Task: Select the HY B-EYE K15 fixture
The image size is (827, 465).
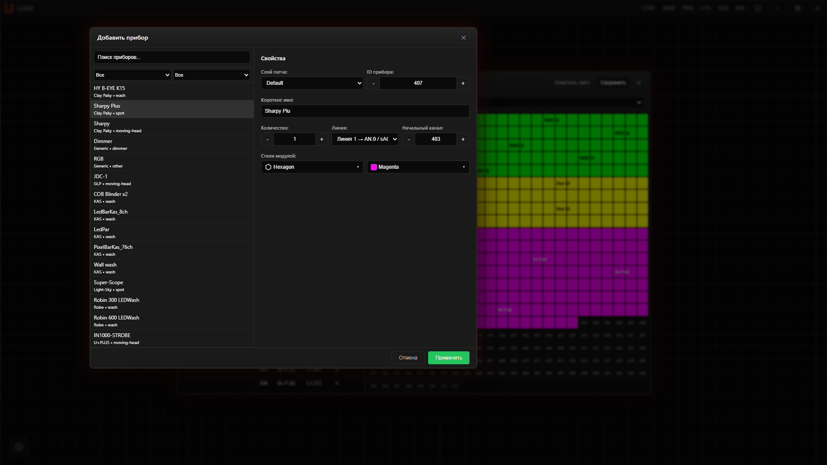Action: [x=172, y=92]
